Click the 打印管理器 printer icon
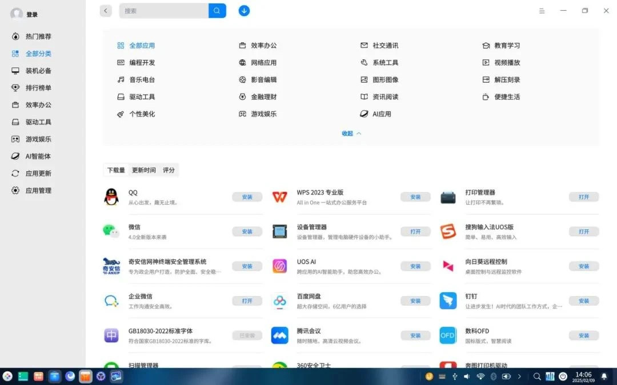The width and height of the screenshot is (617, 385). tap(448, 197)
